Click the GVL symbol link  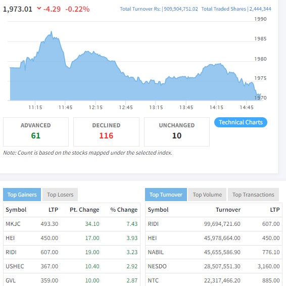(11, 280)
